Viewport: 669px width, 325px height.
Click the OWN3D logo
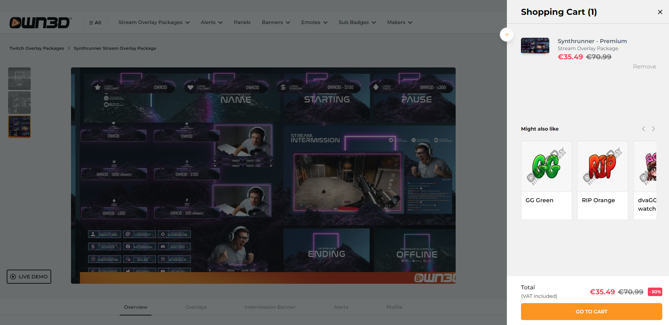(x=40, y=23)
